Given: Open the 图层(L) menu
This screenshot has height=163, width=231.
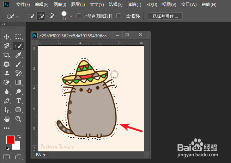Looking at the screenshot, I should 78,5.
